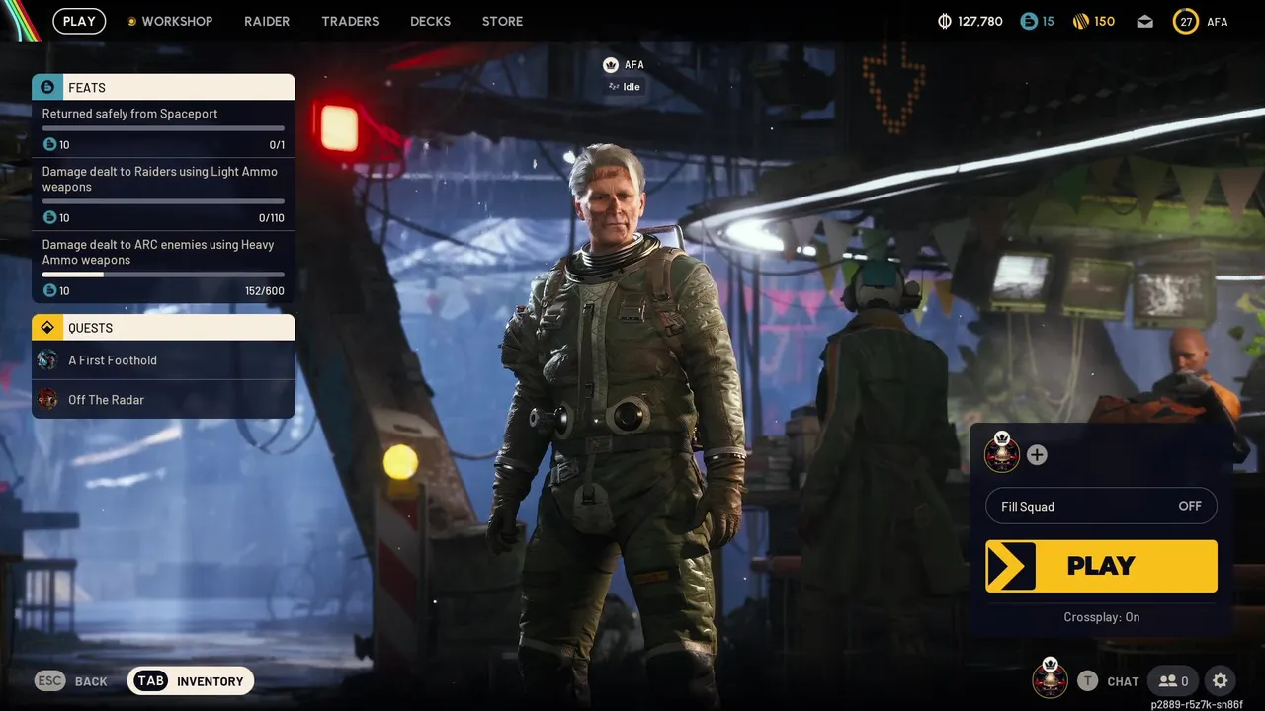Viewport: 1265px width, 711px height.
Task: Click the player emblem avatar at bottom right
Action: click(1050, 678)
